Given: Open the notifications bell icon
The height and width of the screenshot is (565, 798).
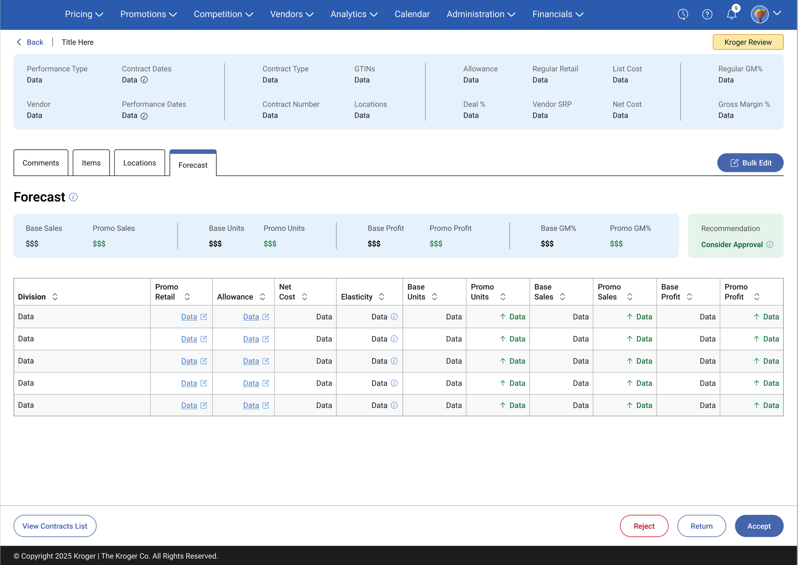Looking at the screenshot, I should [731, 14].
